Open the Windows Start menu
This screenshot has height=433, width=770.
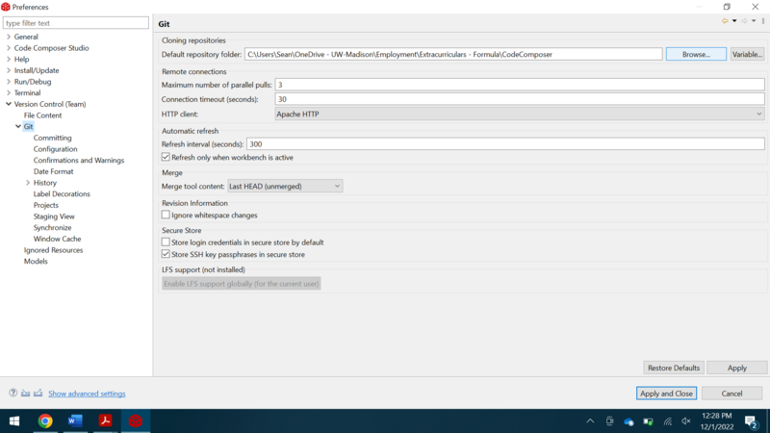[x=14, y=421]
